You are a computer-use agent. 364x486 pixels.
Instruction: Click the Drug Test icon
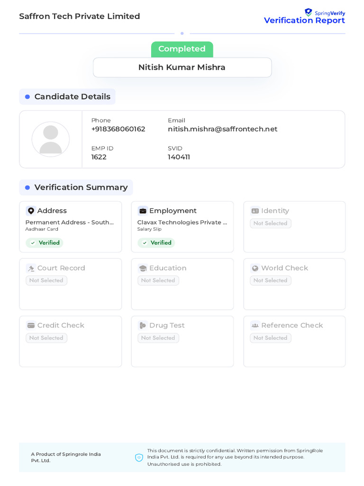(143, 326)
